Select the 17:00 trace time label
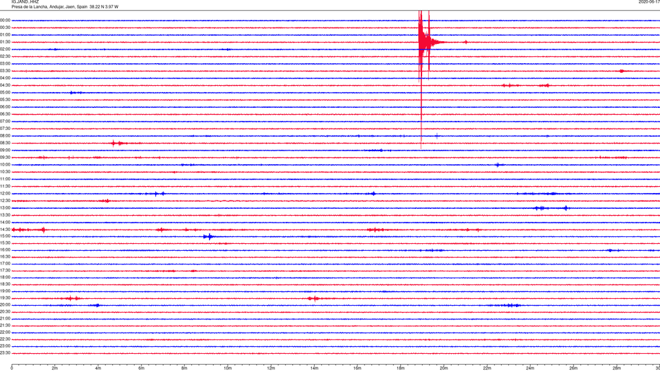 [5, 264]
